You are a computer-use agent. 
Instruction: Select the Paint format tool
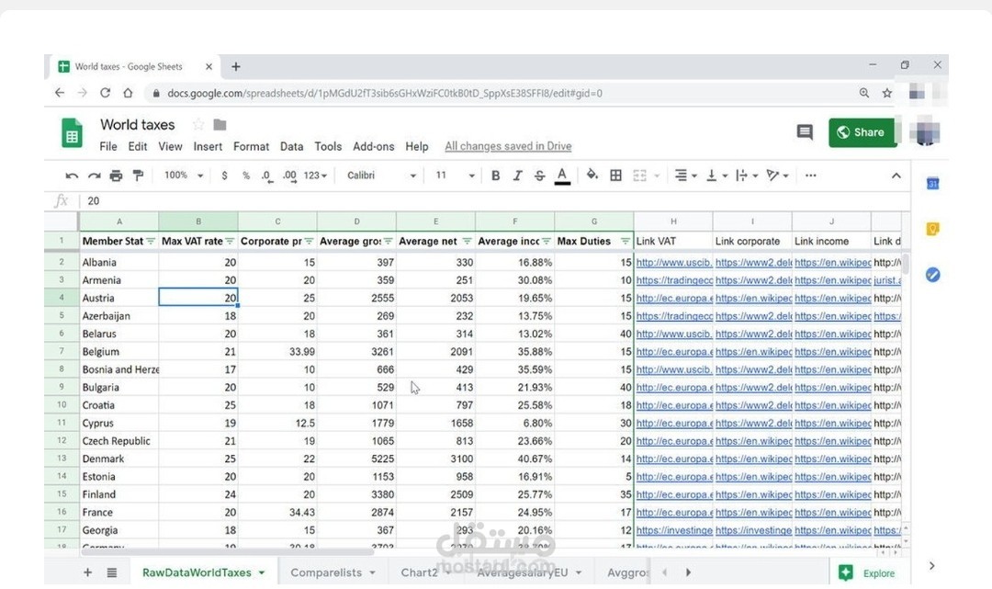pyautogui.click(x=138, y=176)
